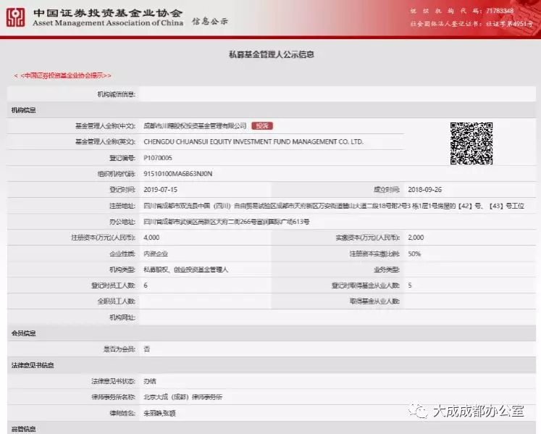
Task: Click the AMAC red logo icon
Action: 15,17
